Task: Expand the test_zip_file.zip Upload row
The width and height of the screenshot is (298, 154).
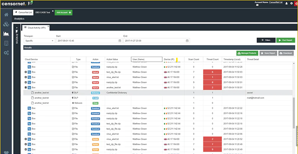Action: tap(26, 72)
